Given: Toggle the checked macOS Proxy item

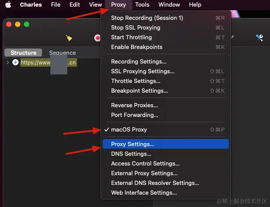Looking at the screenshot, I should click(x=166, y=130).
